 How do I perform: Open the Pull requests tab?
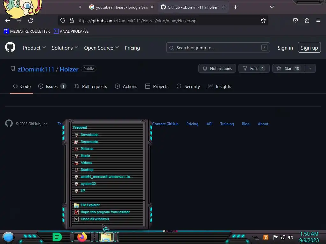tap(91, 86)
